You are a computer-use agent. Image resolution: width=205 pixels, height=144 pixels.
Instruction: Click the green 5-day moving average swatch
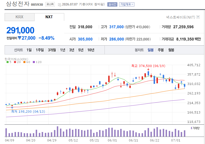[x=8, y=62]
